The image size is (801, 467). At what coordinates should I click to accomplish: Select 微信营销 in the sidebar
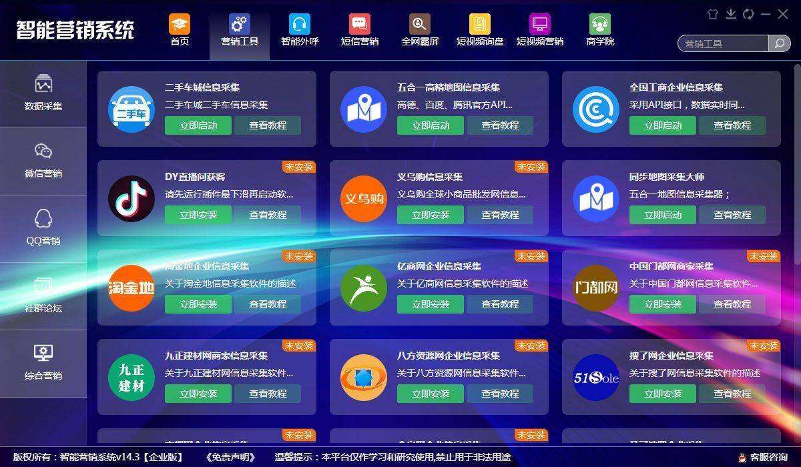tap(43, 161)
